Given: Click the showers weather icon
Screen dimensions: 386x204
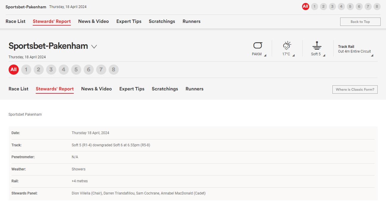Looking at the screenshot, I should pyautogui.click(x=287, y=45).
